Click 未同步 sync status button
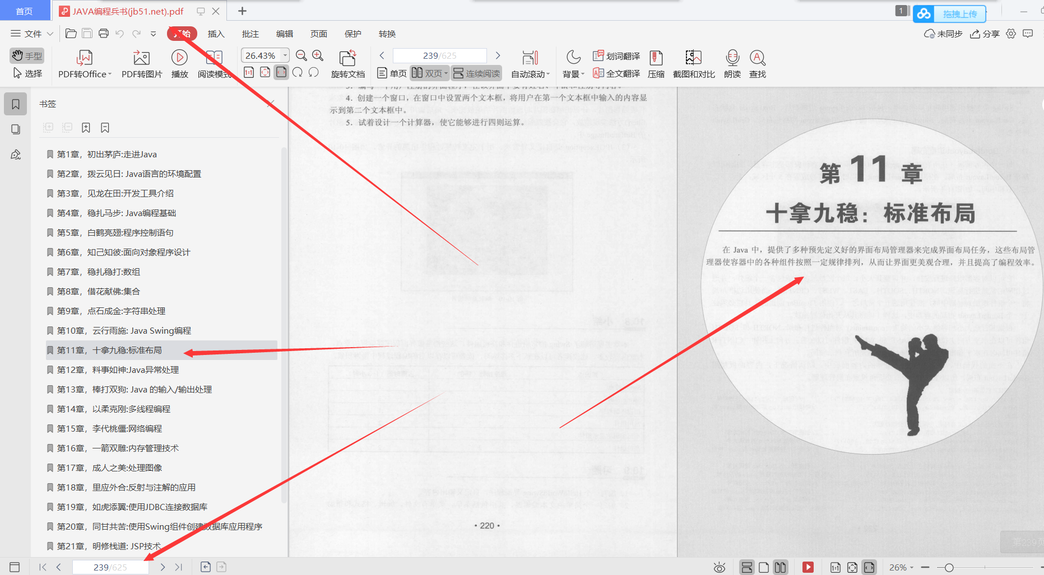 pos(943,34)
